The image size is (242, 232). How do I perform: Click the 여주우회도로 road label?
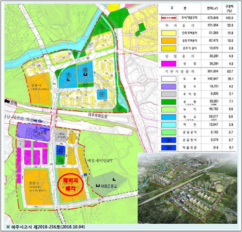(97, 116)
